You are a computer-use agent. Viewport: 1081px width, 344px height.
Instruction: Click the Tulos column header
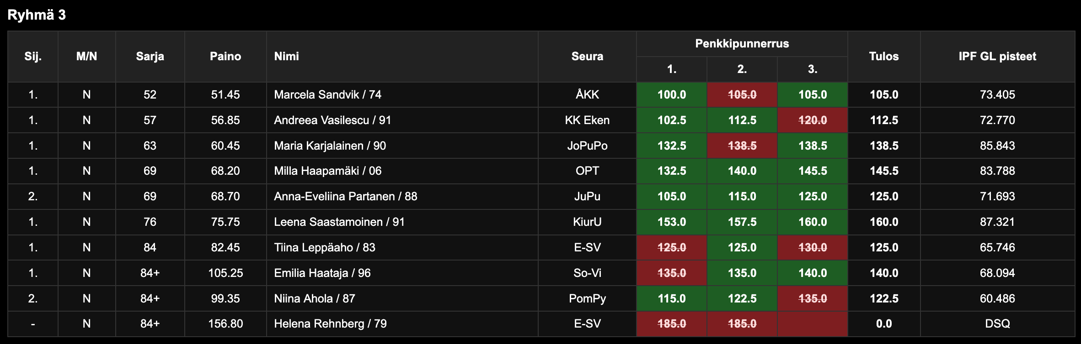883,57
